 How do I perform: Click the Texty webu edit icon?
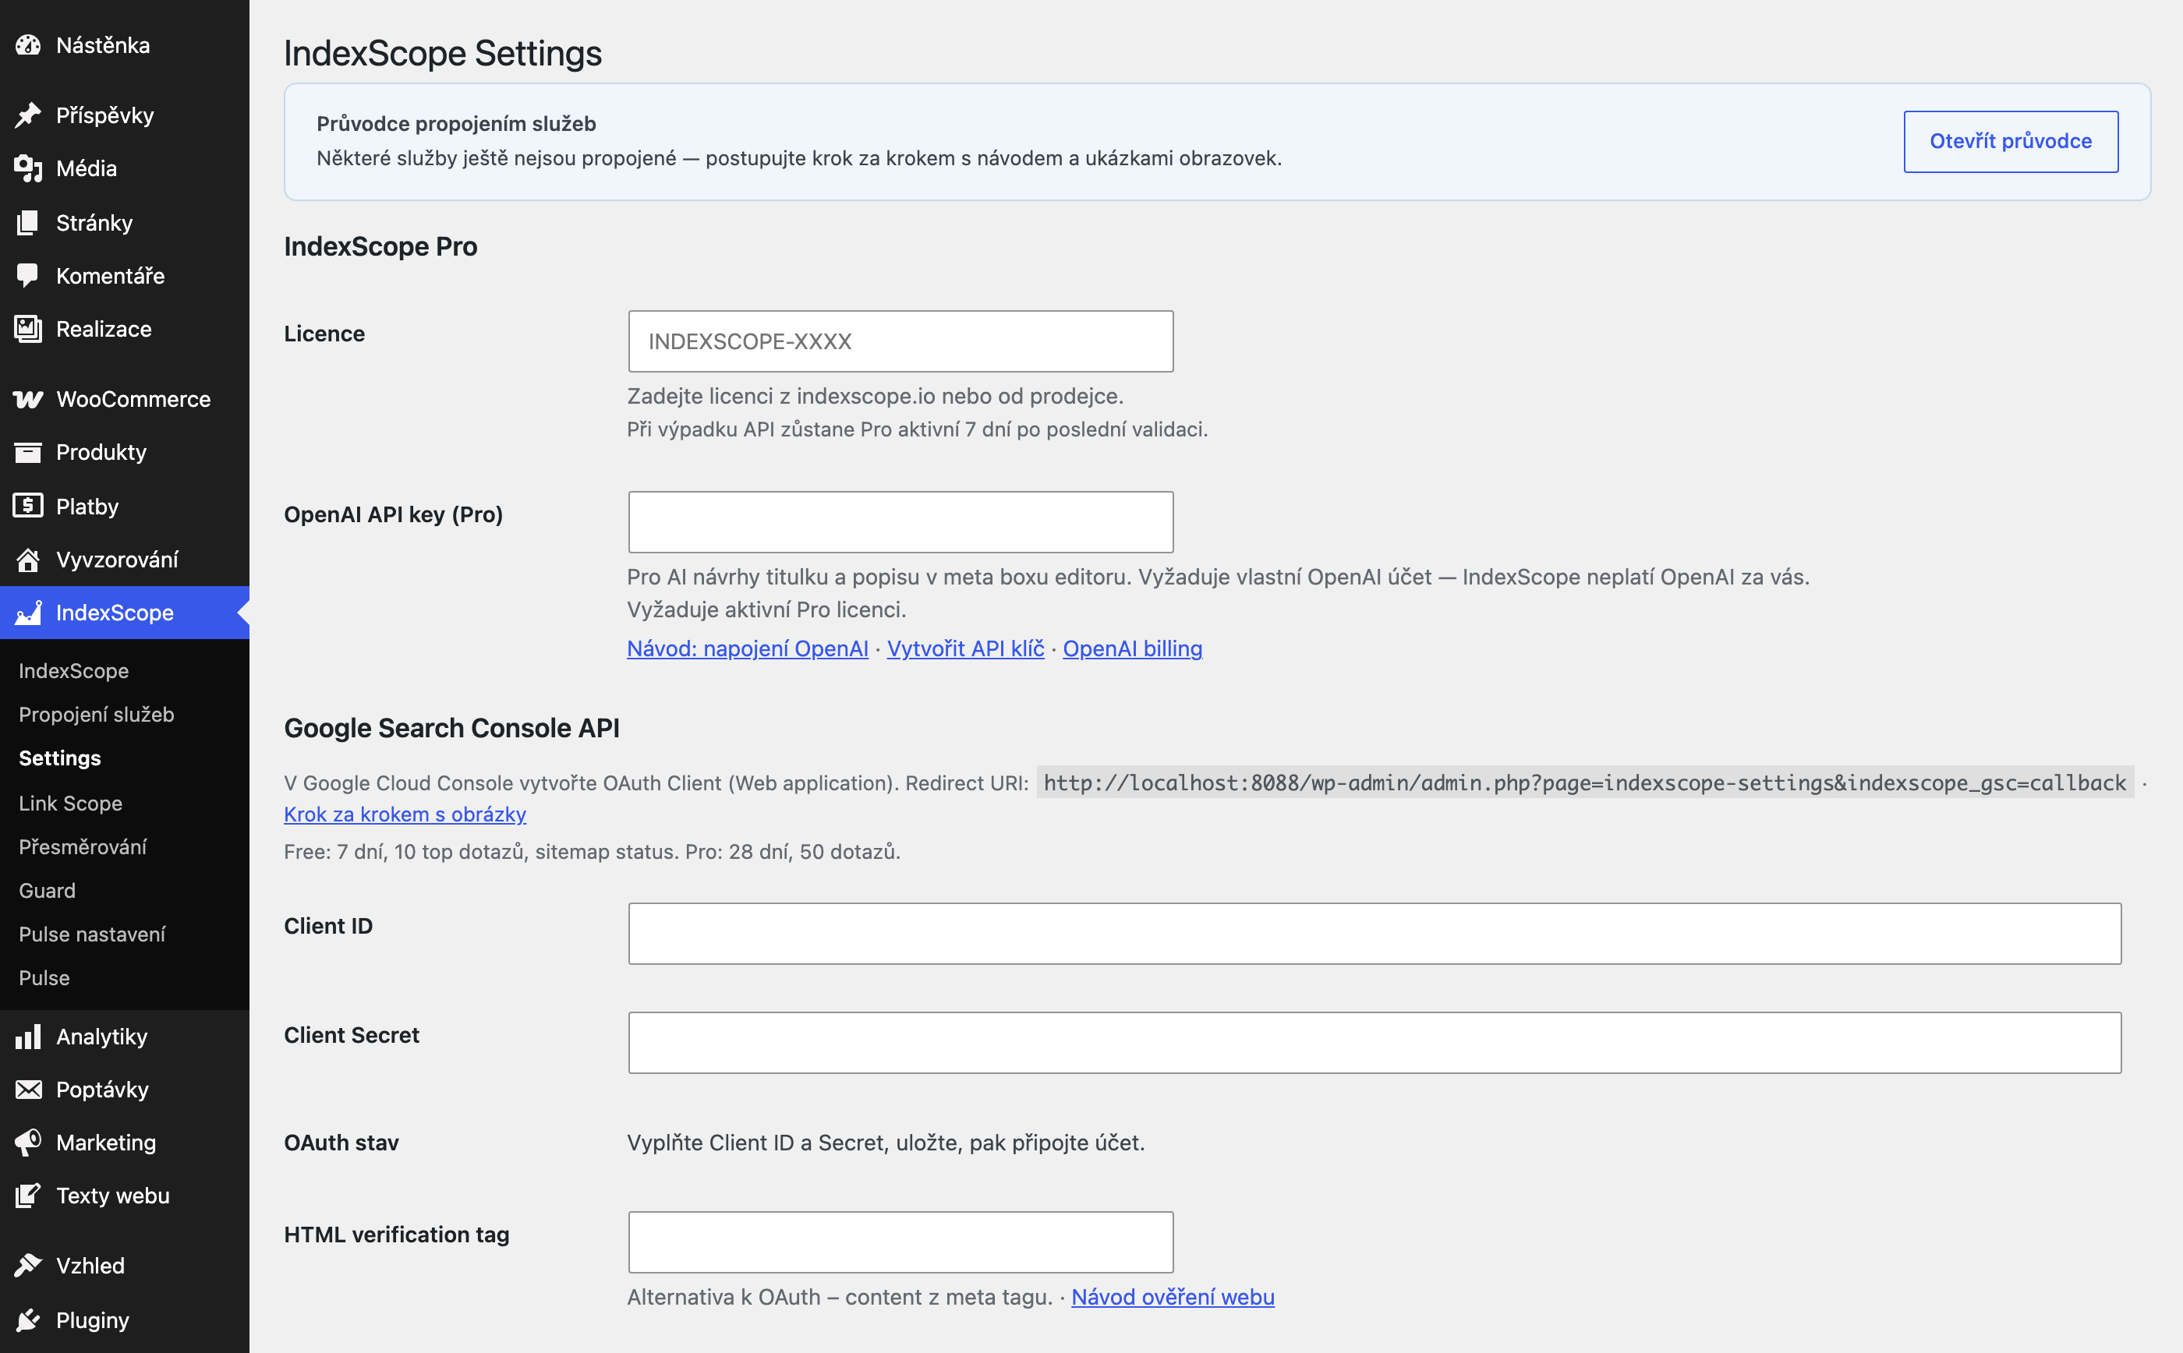(x=28, y=1196)
